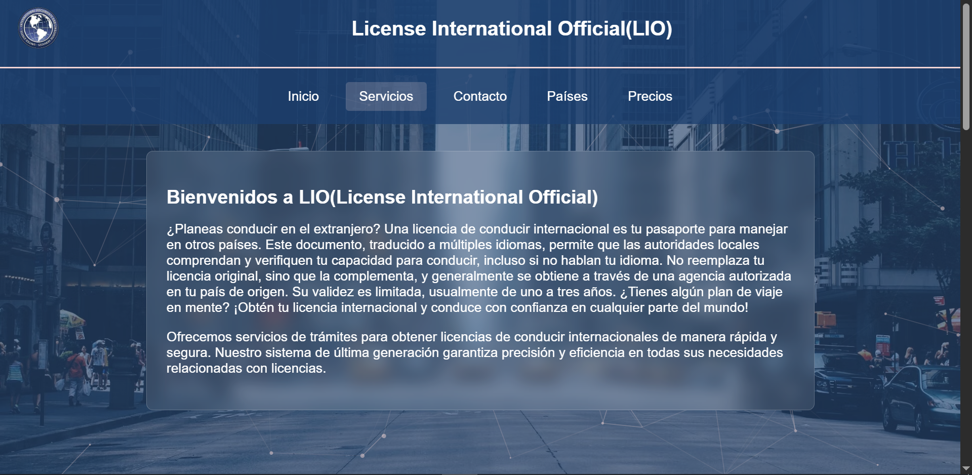The image size is (972, 475).
Task: Click the scrollbar up arrow
Action: click(965, 5)
